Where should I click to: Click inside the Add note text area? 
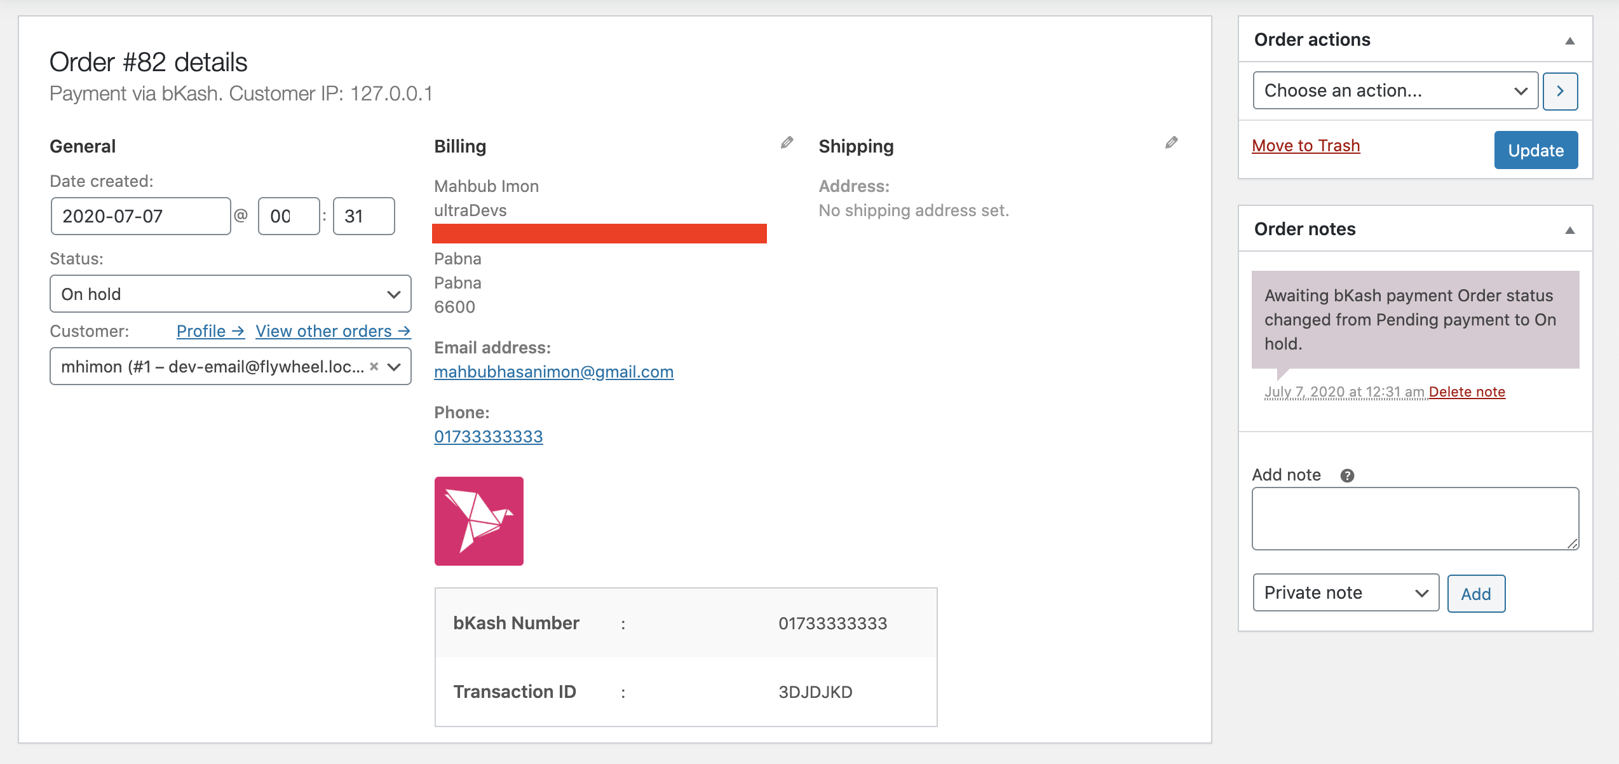(1414, 518)
